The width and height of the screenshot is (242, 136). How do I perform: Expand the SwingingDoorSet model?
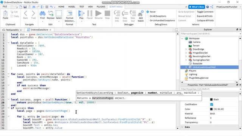pos(186,60)
